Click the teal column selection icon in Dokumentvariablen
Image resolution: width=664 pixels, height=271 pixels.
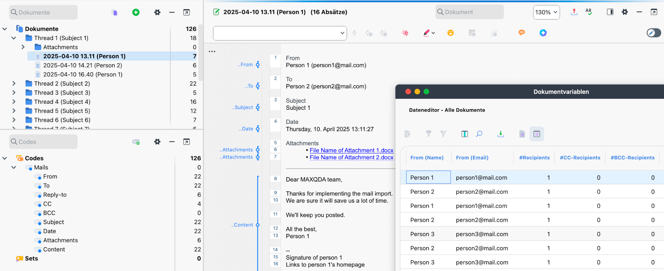tap(464, 134)
